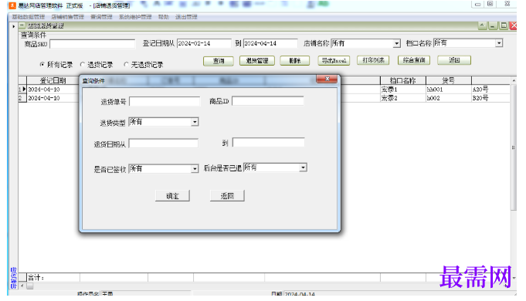Open the 查询管理 menu

[101, 17]
